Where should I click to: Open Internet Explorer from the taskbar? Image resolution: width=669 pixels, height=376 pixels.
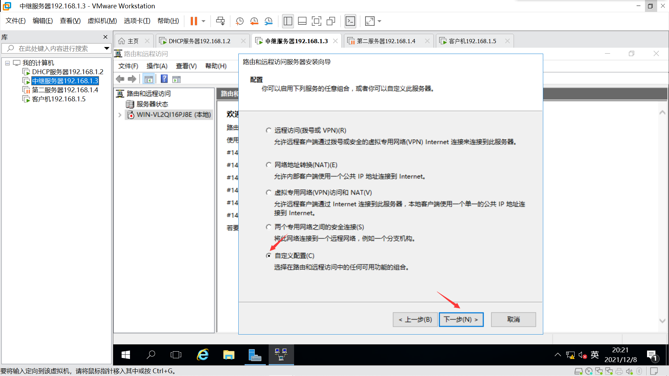point(202,355)
